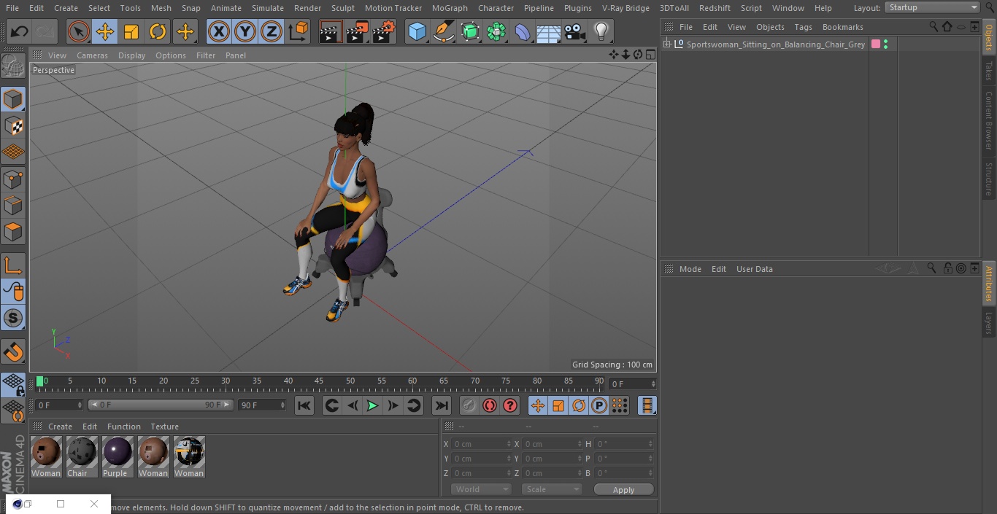Toggle Y axis lock
Image resolution: width=997 pixels, height=514 pixels.
tap(245, 32)
